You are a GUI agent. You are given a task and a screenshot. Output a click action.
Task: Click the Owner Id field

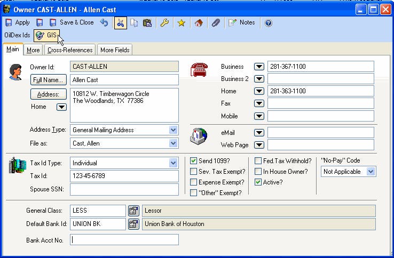click(124, 67)
